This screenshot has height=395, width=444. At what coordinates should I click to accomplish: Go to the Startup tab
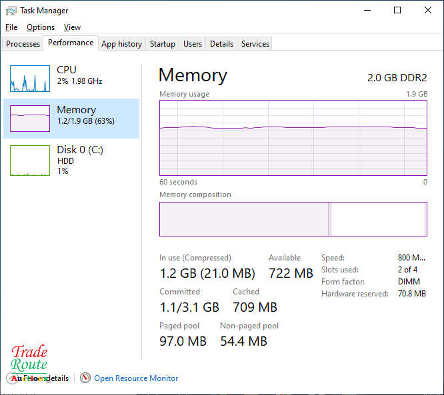(163, 44)
